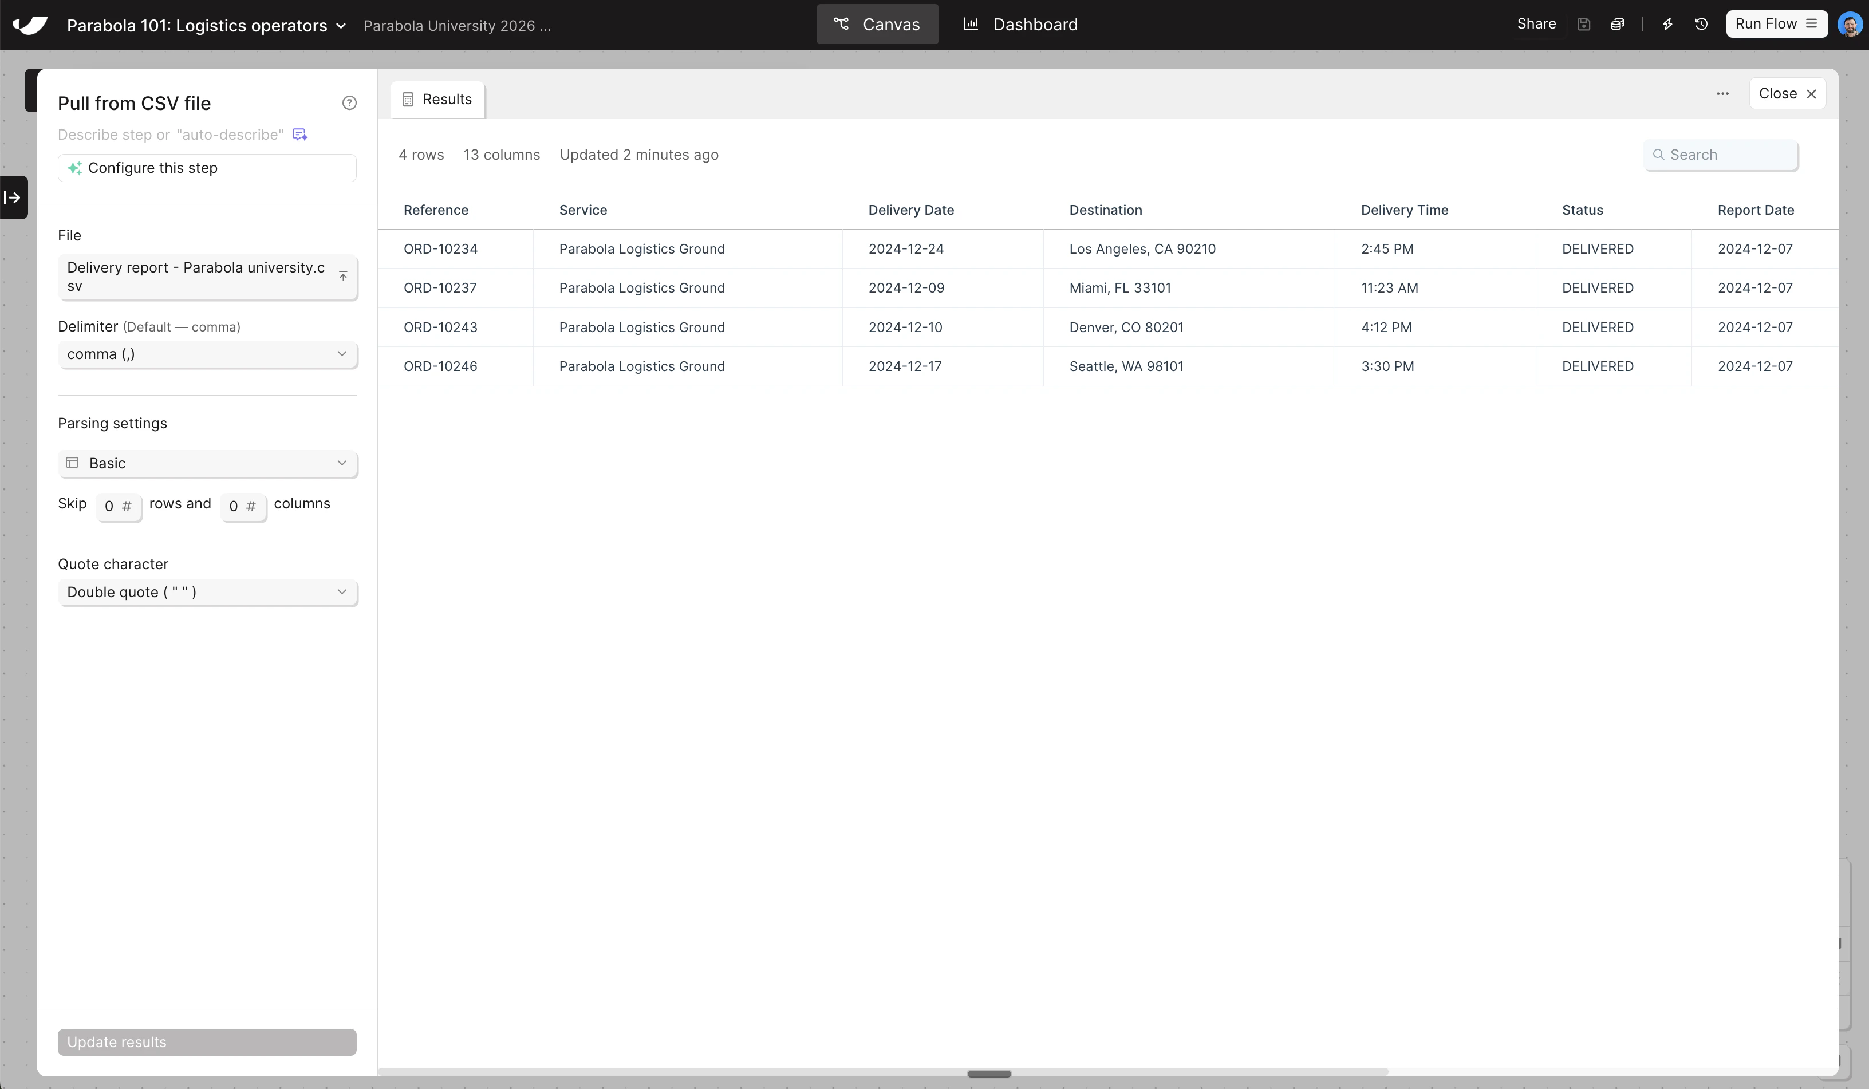Screen dimensions: 1869x1089
Task: Click the 2:45 PM delivery time cell
Action: (1435, 249)
